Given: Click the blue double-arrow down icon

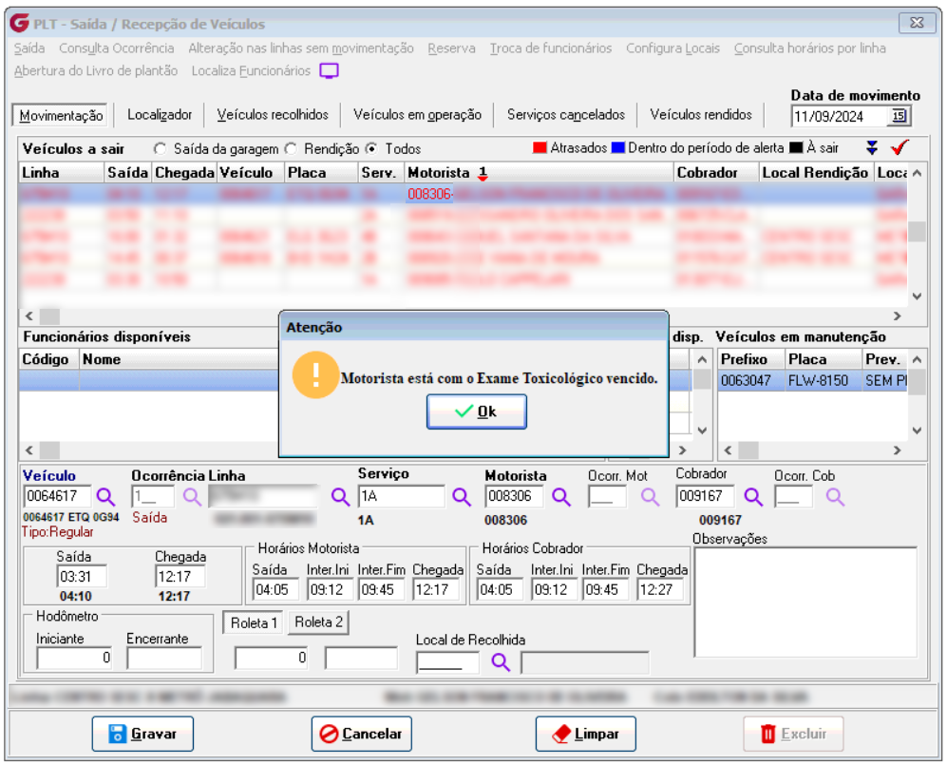Looking at the screenshot, I should (872, 147).
